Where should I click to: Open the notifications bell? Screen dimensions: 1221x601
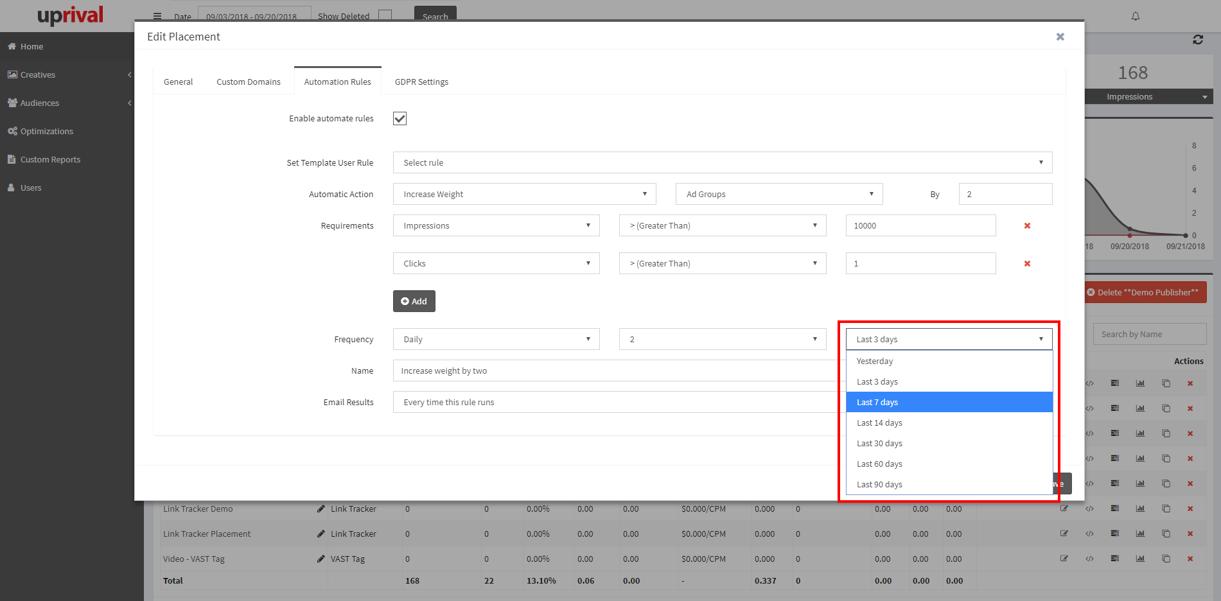[x=1136, y=16]
